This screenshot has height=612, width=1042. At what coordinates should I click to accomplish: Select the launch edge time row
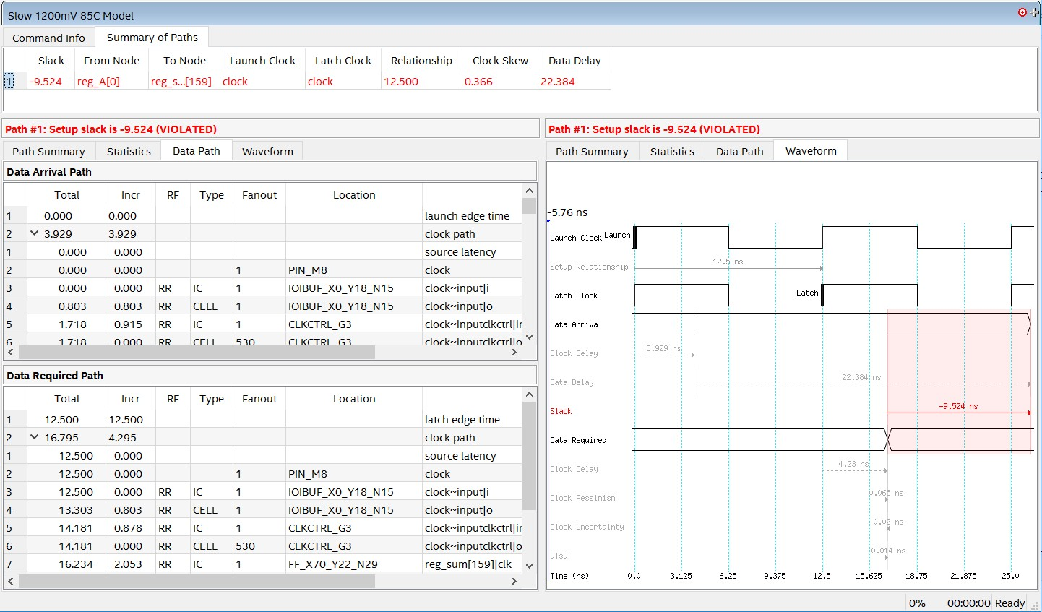click(x=263, y=215)
